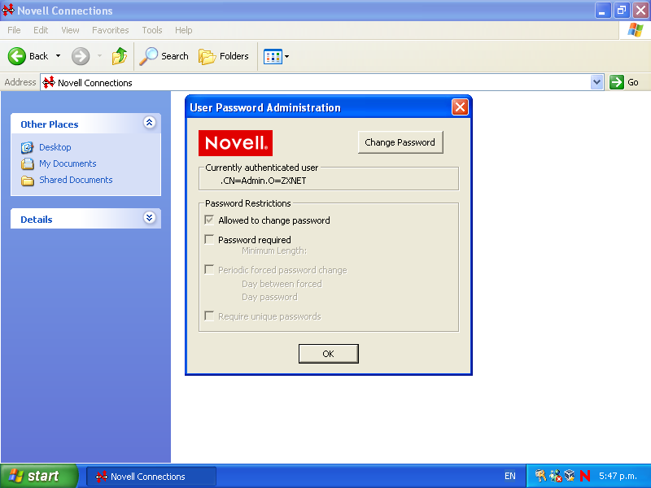Toggle Allowed to change password checkbox
Image resolution: width=651 pixels, height=488 pixels.
click(x=209, y=220)
